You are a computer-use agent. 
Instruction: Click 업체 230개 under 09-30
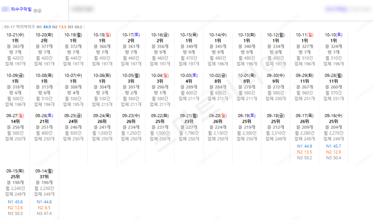coord(276,99)
